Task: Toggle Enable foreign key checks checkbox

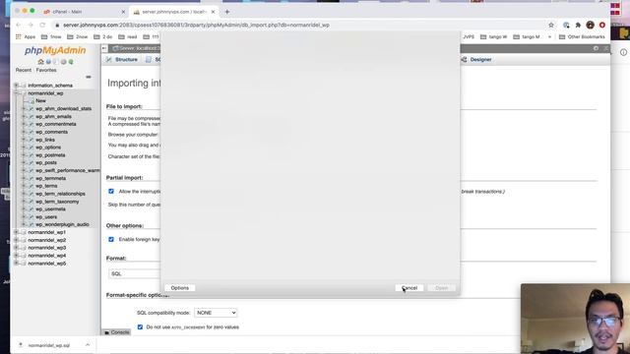Action: coord(111,239)
